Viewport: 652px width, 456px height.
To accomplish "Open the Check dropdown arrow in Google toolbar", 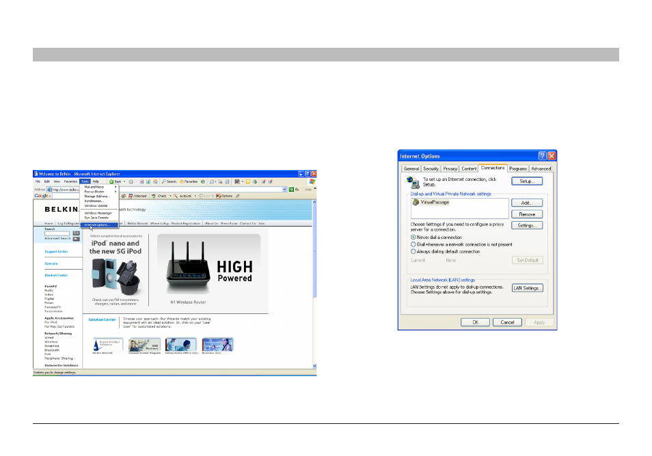I will click(170, 196).
